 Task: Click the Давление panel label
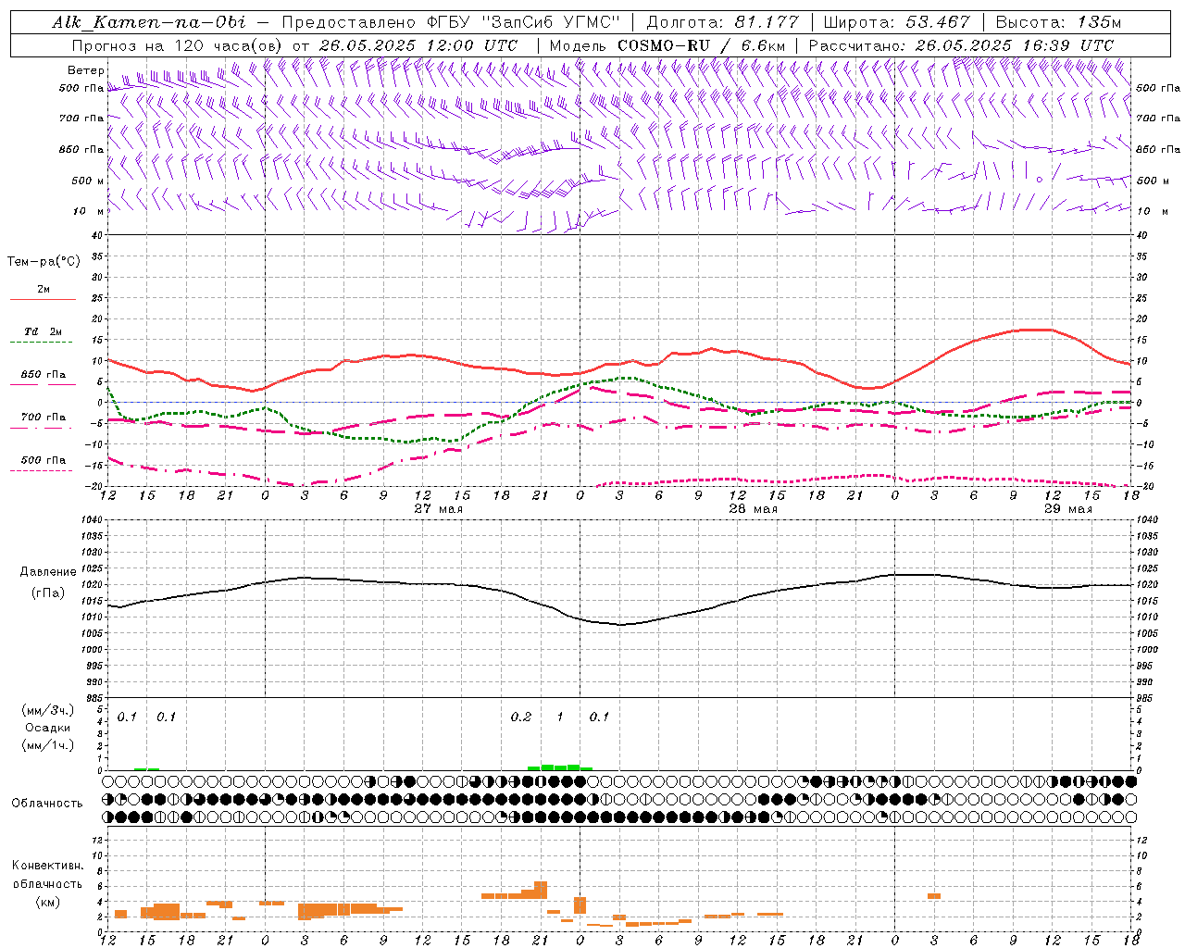(48, 572)
